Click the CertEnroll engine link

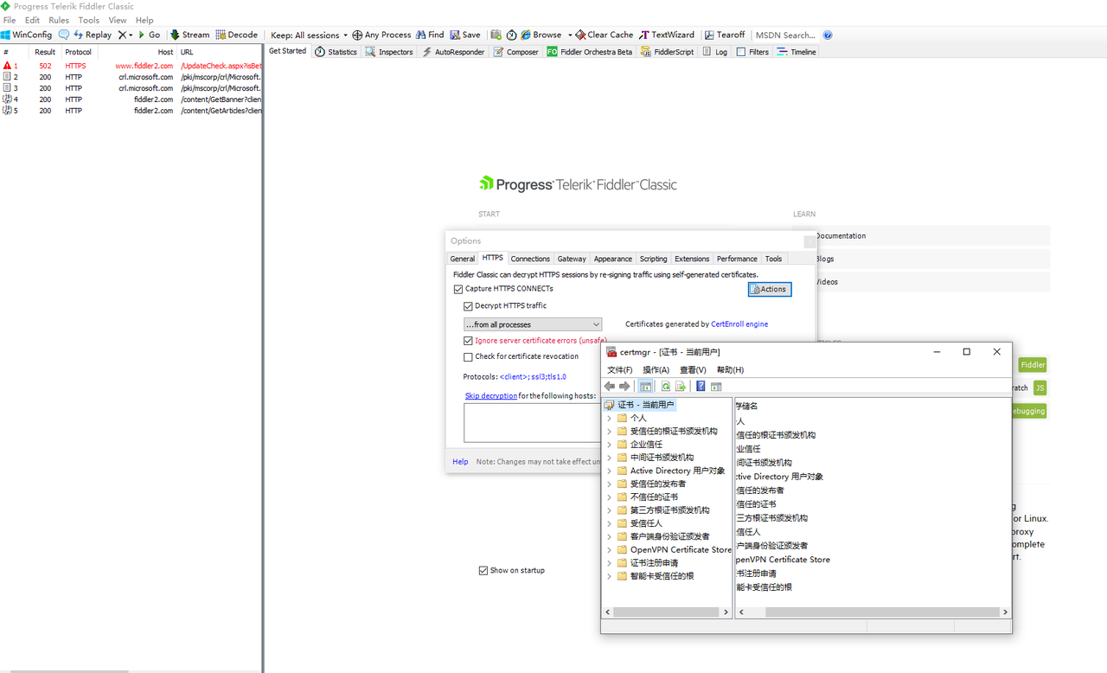[739, 324]
